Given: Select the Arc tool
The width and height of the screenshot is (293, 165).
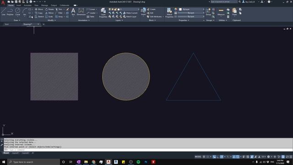Looking at the screenshot, I should [25, 12].
